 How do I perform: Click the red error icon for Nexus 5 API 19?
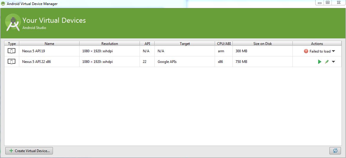[x=306, y=51]
